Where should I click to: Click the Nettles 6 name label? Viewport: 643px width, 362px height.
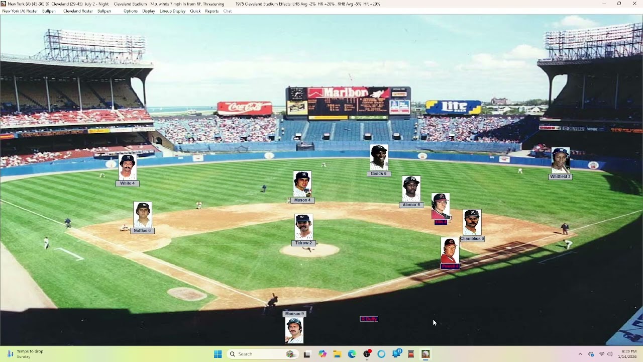(142, 231)
